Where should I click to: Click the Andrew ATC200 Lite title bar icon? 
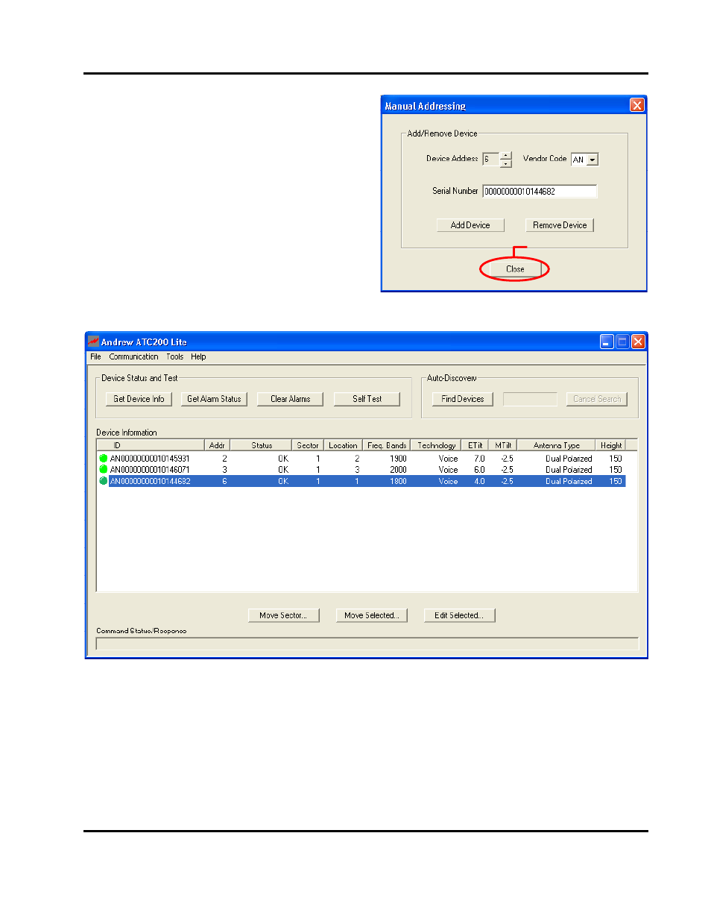point(93,342)
